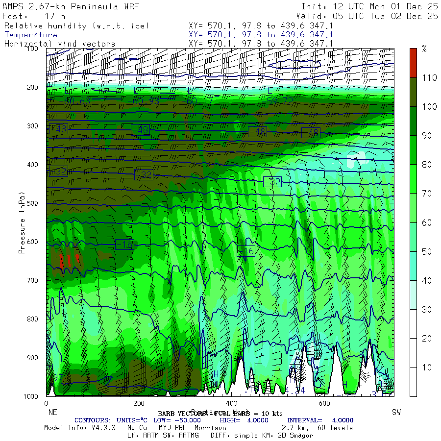The width and height of the screenshot is (441, 441).
Task: Click the 'Morrison' microphysics text
Action: pyautogui.click(x=210, y=428)
